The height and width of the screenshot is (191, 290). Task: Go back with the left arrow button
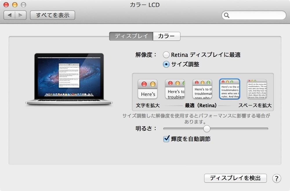(x=10, y=15)
